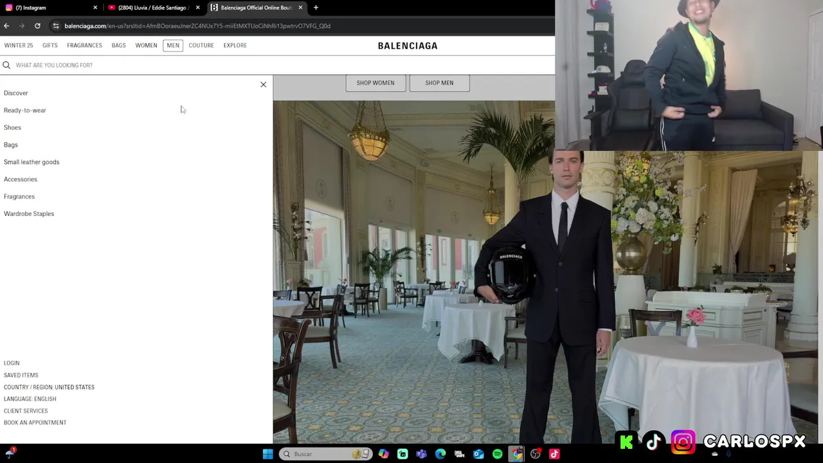The image size is (823, 463).
Task: Open the LOGIN link
Action: pyautogui.click(x=12, y=363)
